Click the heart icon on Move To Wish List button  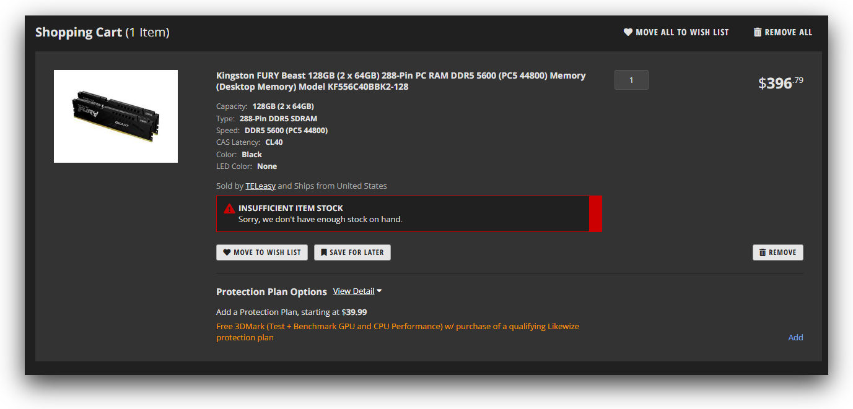pos(227,252)
